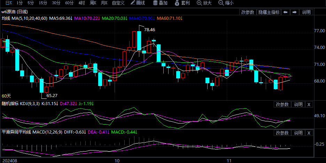
Task: Select the 周K weekly chart tab
Action: [93, 3]
